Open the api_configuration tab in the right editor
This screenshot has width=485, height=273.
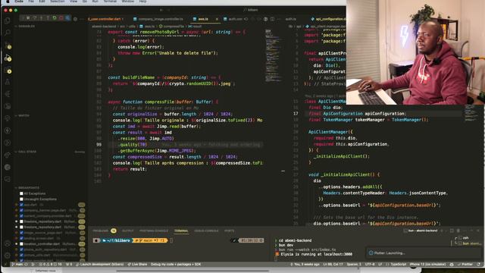pos(328,19)
